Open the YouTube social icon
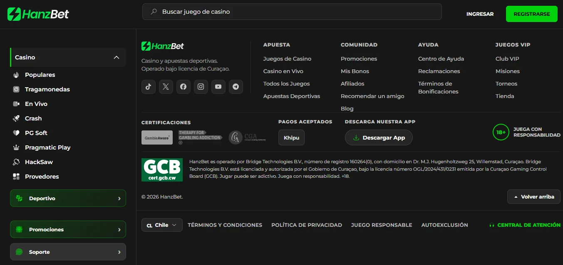563x265 pixels. (218, 87)
